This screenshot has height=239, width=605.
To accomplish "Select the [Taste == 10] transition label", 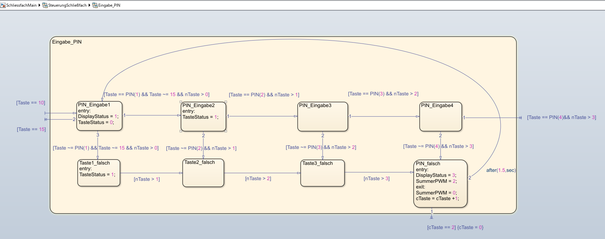I will point(31,103).
